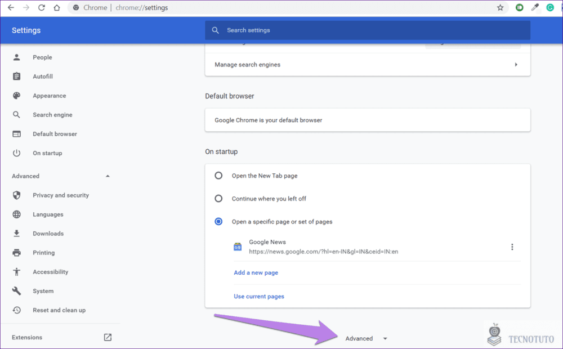This screenshot has width=563, height=349.
Task: Go to Search engine settings
Action: coord(52,115)
